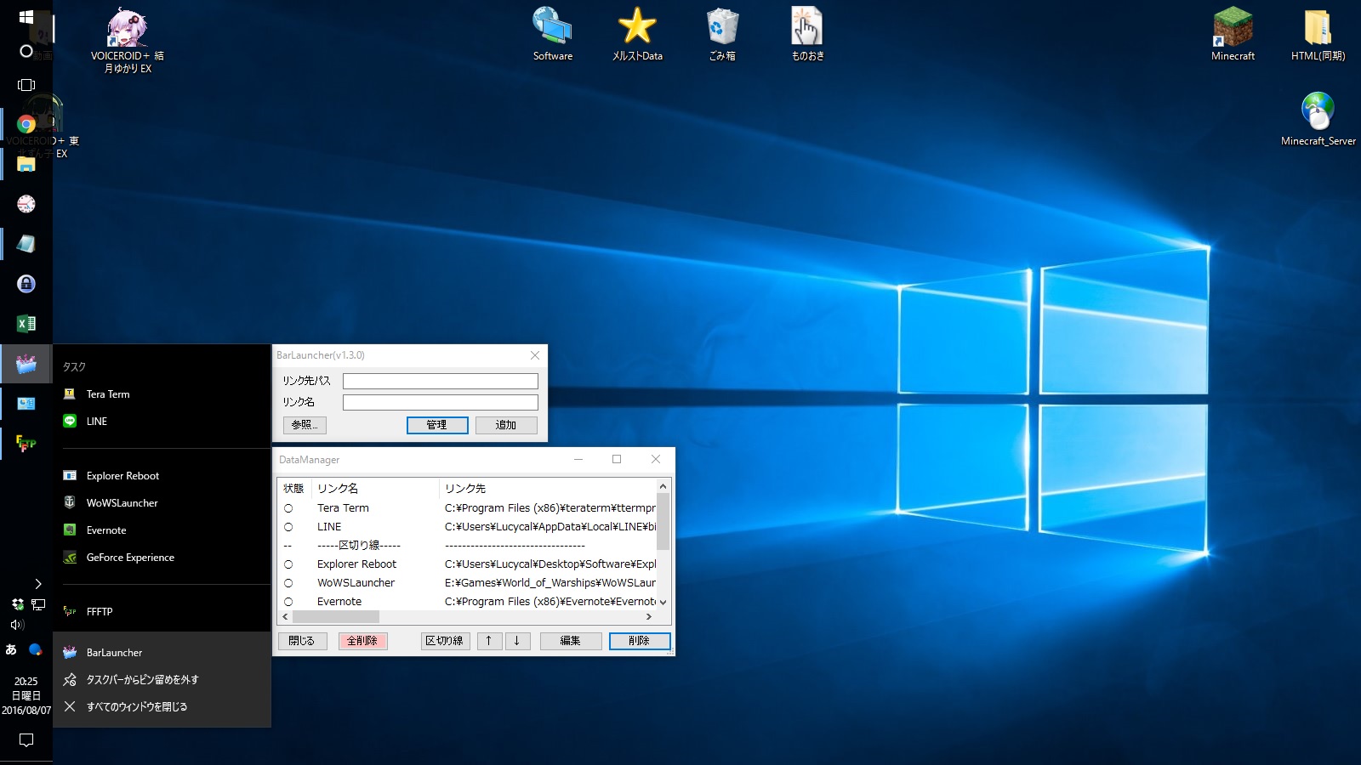Expand the hidden tray icons chevron
This screenshot has width=1361, height=765.
37,584
